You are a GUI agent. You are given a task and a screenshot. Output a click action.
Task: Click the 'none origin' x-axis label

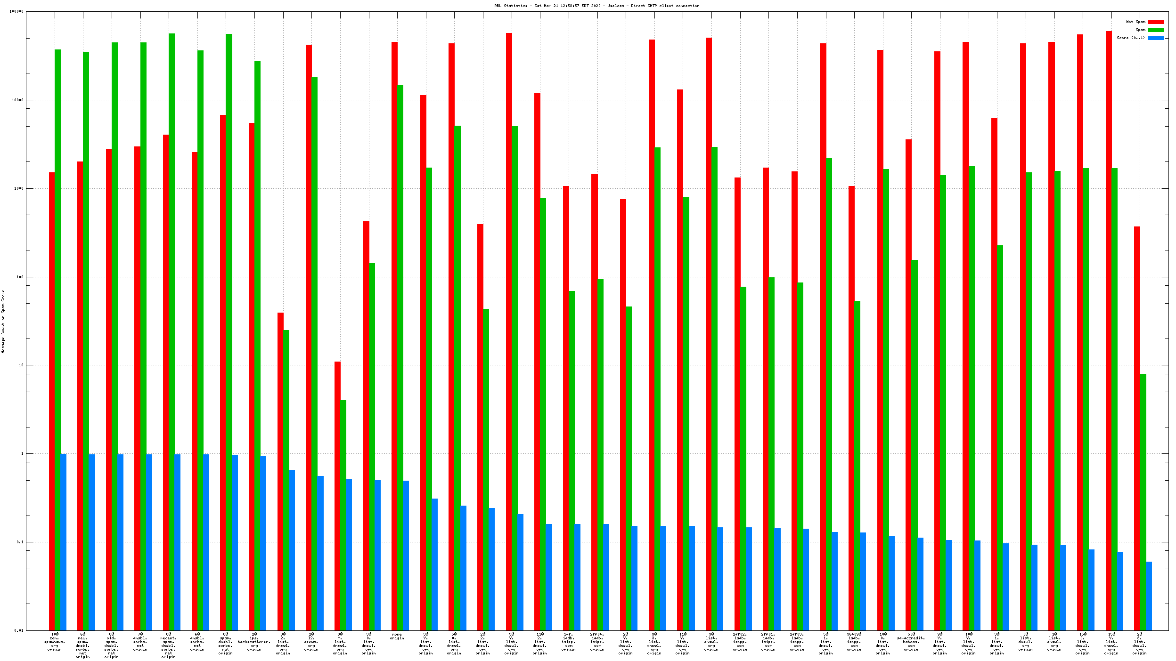[397, 637]
